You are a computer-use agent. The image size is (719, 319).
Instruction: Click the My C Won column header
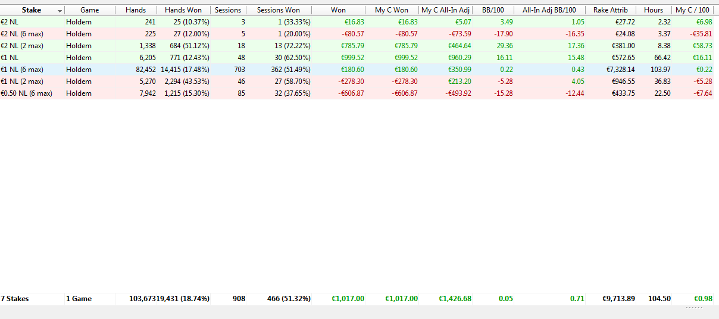coord(392,10)
